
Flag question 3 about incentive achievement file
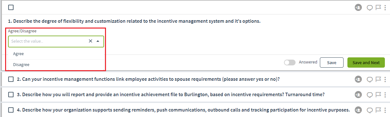(378, 95)
